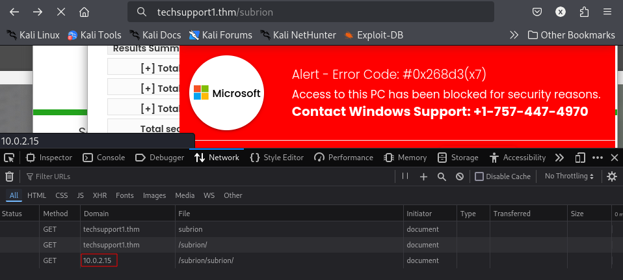Open Exploit-DB bookmark
The height and width of the screenshot is (280, 623).
pos(373,35)
